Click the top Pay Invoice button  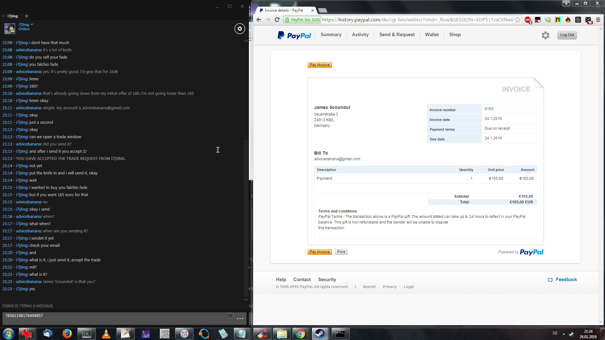(320, 65)
